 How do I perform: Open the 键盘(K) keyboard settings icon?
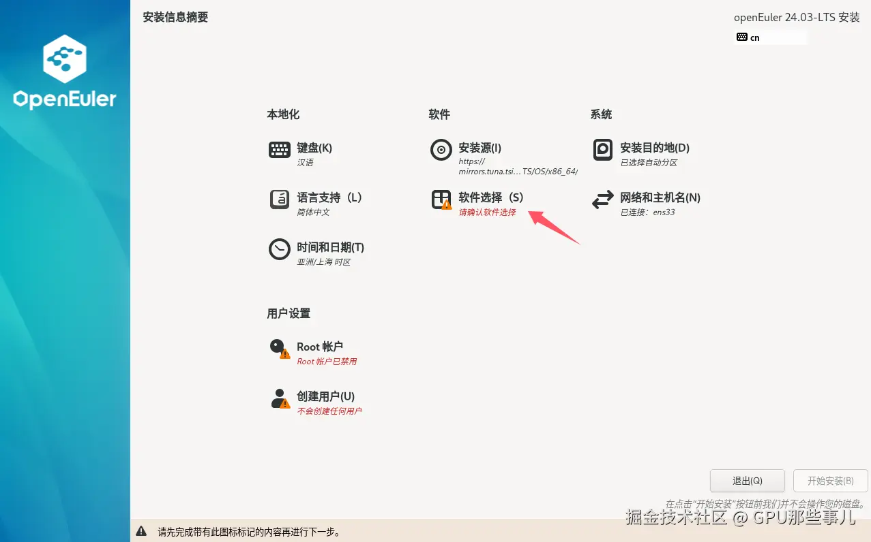pos(279,149)
